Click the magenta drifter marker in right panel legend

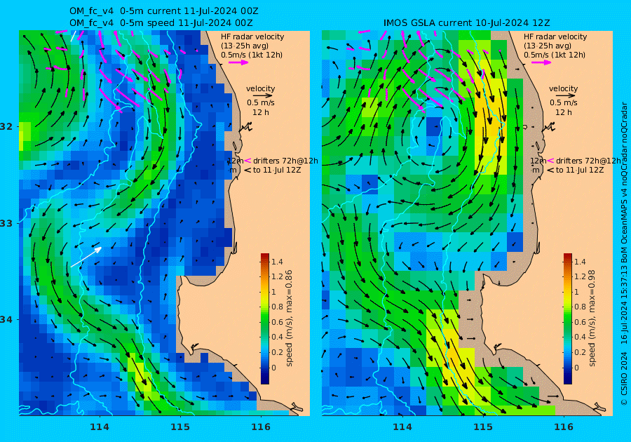[x=550, y=161]
